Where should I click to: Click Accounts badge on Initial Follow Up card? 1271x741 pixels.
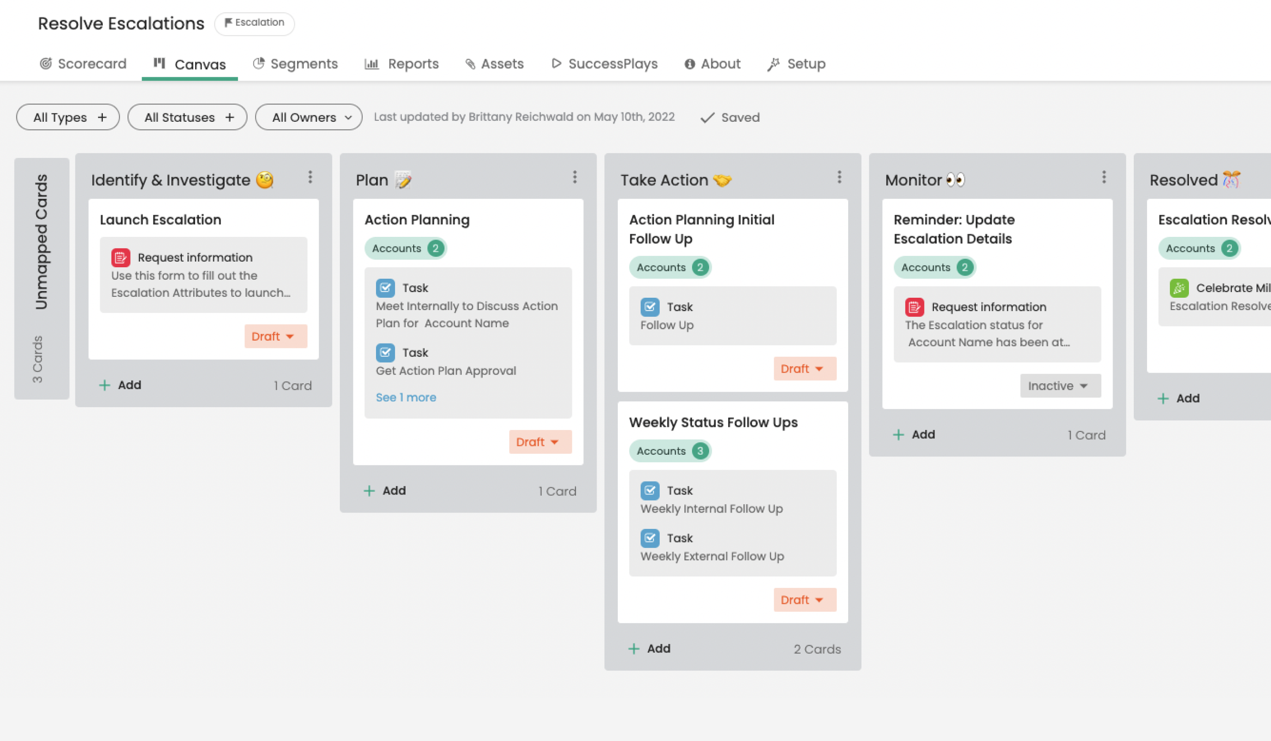670,267
